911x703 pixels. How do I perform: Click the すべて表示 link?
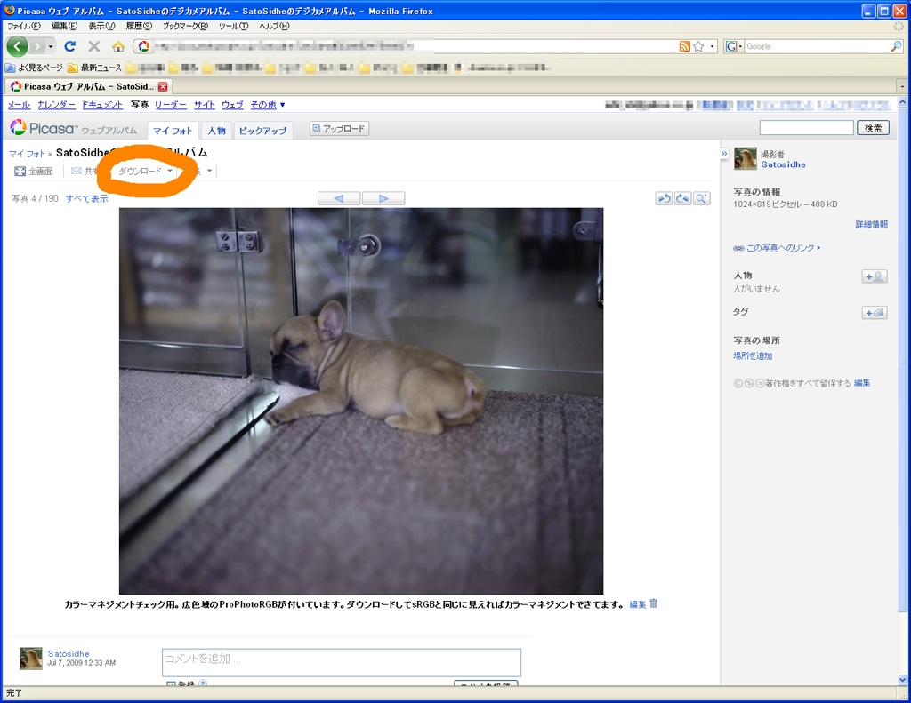[x=86, y=198]
